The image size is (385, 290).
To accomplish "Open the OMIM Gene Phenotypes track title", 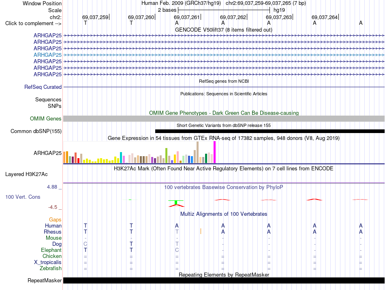I will [x=224, y=113].
